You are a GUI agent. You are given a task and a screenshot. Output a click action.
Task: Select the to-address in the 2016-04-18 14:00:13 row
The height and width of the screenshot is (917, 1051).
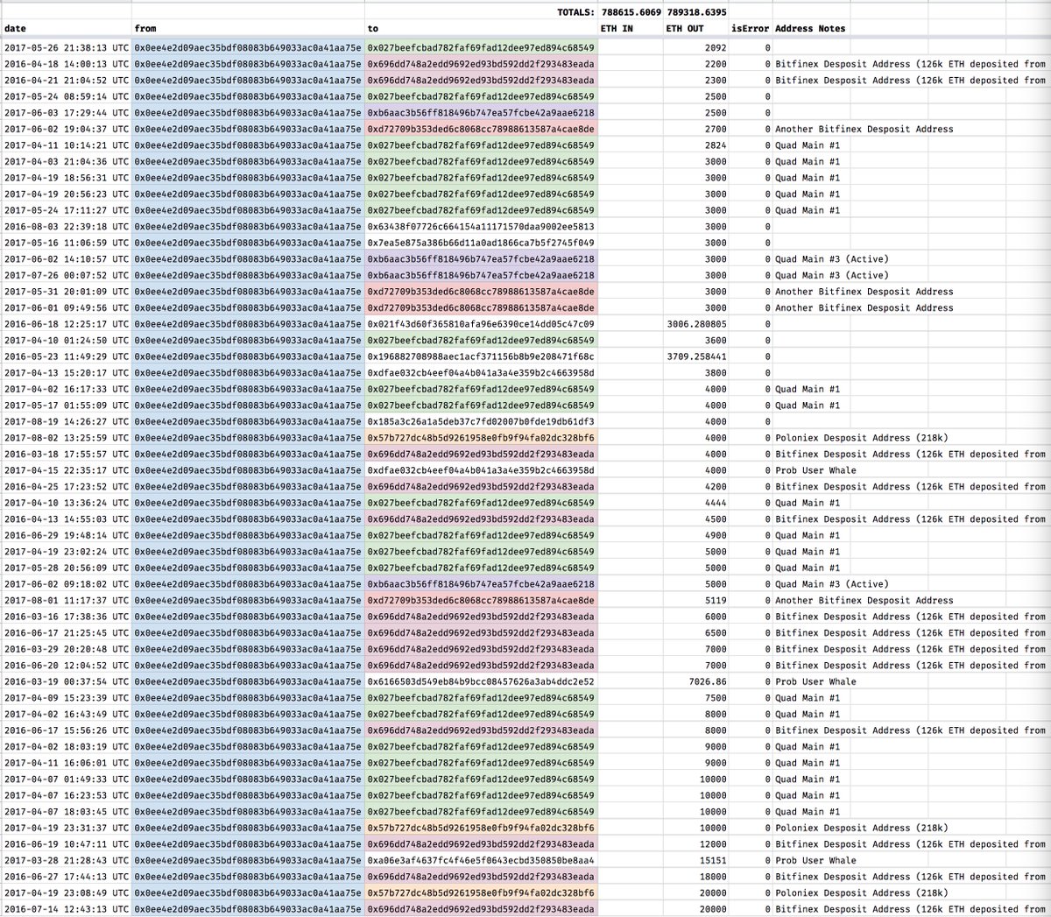(x=481, y=64)
